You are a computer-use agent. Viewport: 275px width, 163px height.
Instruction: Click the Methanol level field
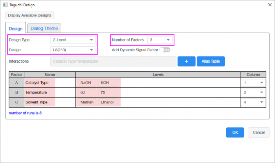coord(87,102)
